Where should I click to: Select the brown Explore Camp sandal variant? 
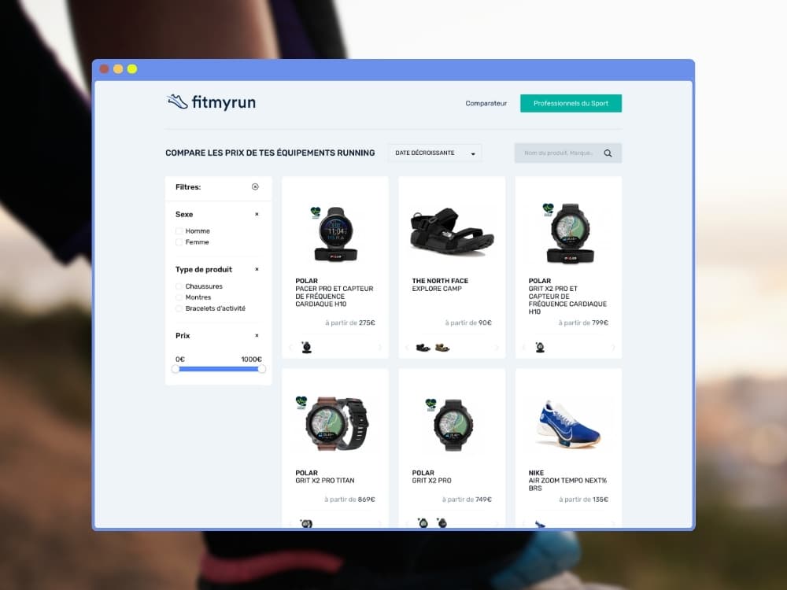[442, 348]
